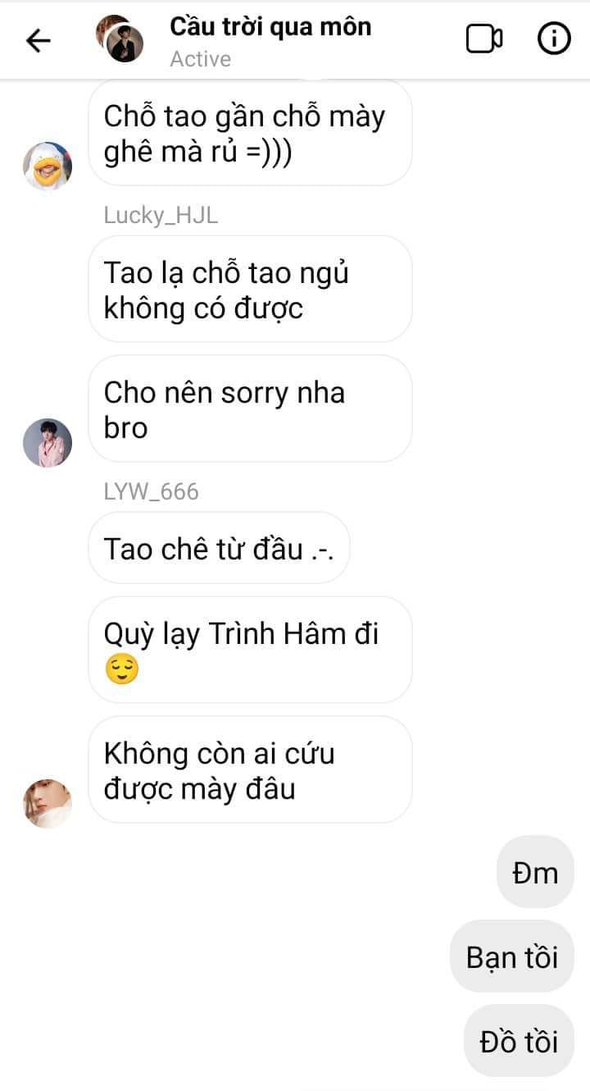Select the message Chỗ tao gần chỗ mày

click(250, 134)
